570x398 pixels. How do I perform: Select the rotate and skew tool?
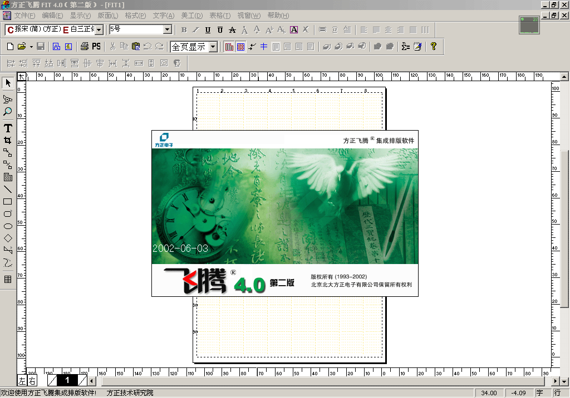pos(8,99)
